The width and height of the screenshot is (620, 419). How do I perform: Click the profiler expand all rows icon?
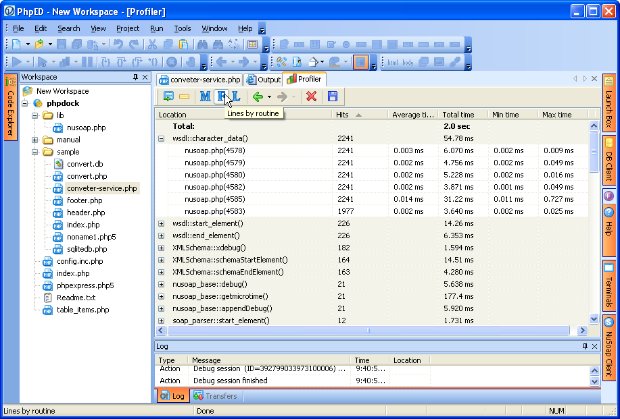pos(168,96)
